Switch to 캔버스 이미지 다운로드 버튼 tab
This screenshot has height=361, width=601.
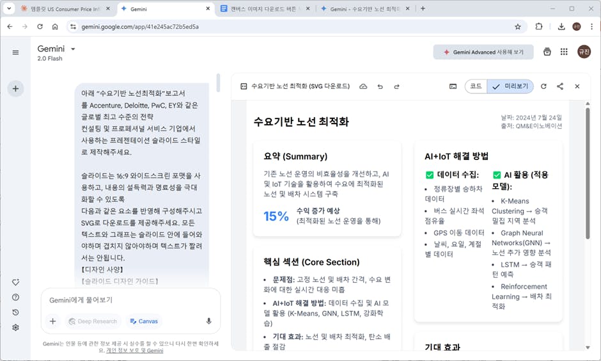click(x=265, y=8)
